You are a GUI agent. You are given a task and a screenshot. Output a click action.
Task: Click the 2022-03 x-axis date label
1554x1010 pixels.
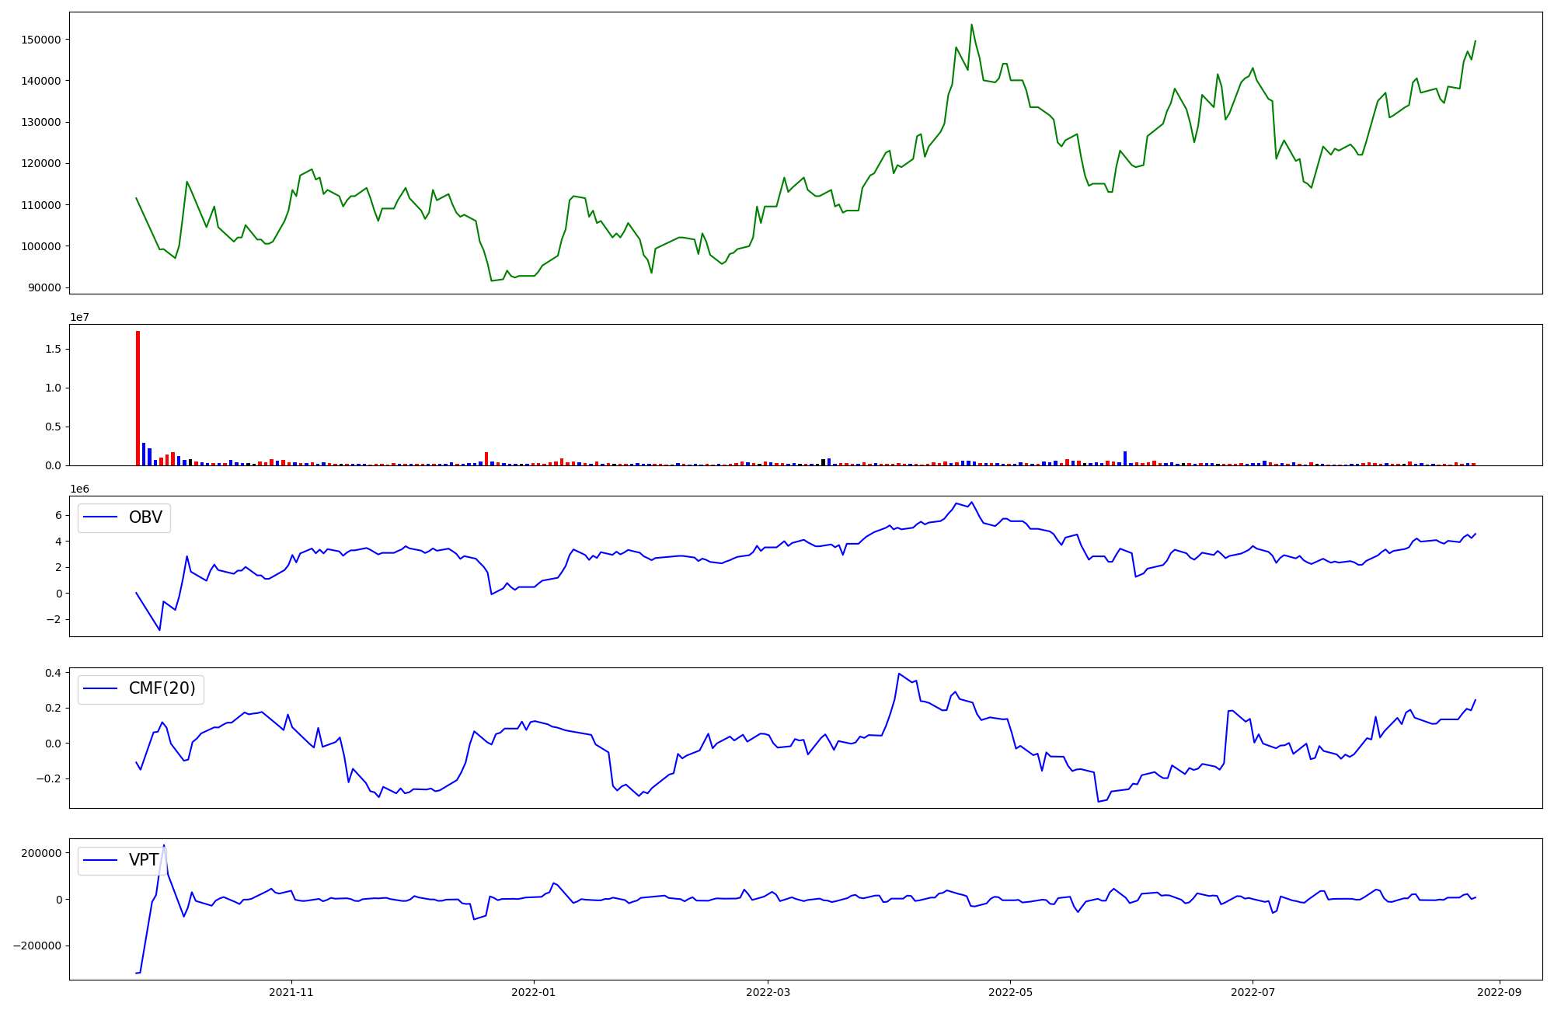coord(768,992)
